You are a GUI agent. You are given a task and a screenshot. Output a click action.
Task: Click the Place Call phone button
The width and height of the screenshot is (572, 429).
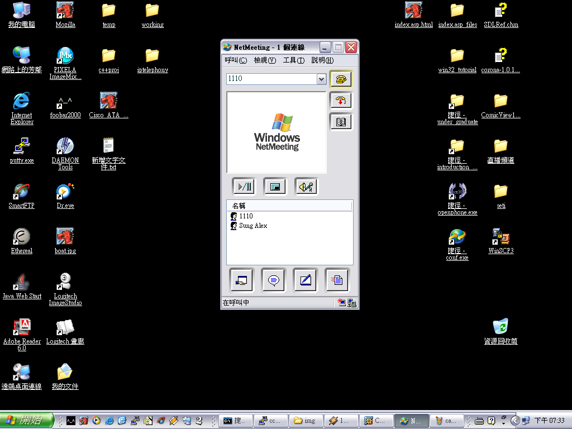(x=341, y=79)
